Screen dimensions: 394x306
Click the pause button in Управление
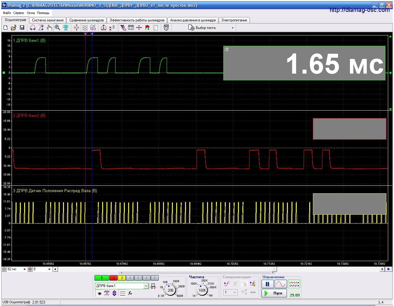pyautogui.click(x=267, y=284)
